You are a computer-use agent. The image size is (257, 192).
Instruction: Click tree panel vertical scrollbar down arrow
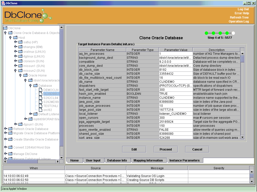click(61, 157)
